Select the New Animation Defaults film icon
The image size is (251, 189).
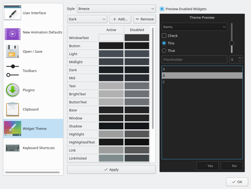(13, 34)
